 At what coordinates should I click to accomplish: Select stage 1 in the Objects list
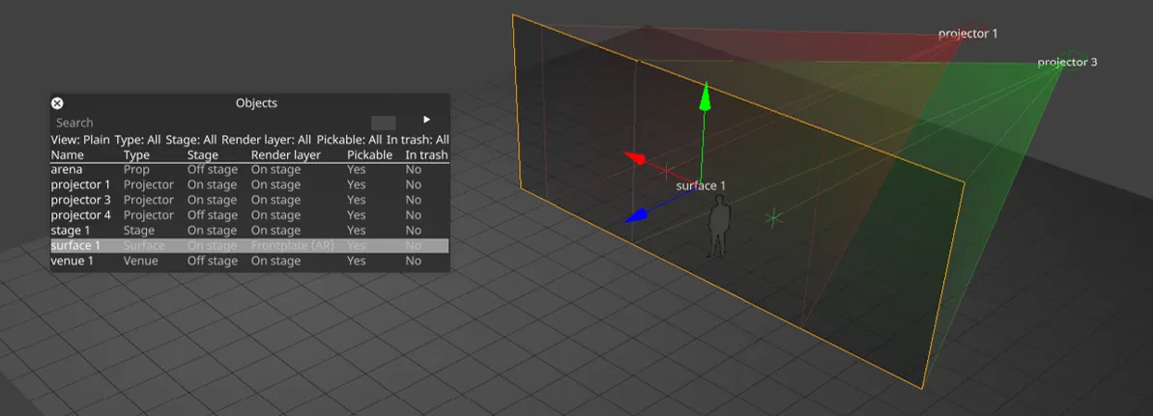coord(250,231)
